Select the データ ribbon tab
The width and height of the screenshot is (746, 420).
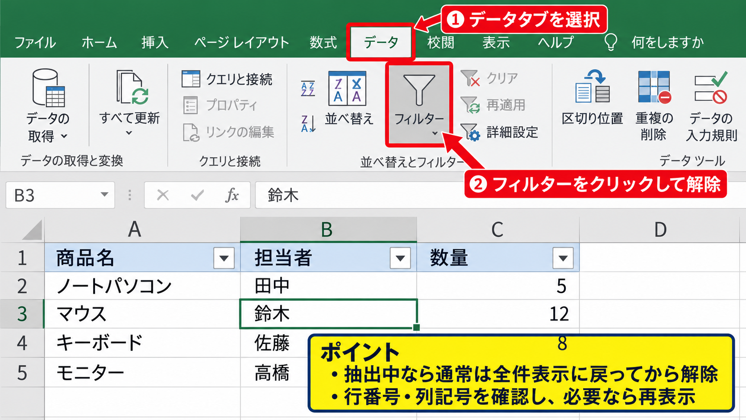[381, 42]
